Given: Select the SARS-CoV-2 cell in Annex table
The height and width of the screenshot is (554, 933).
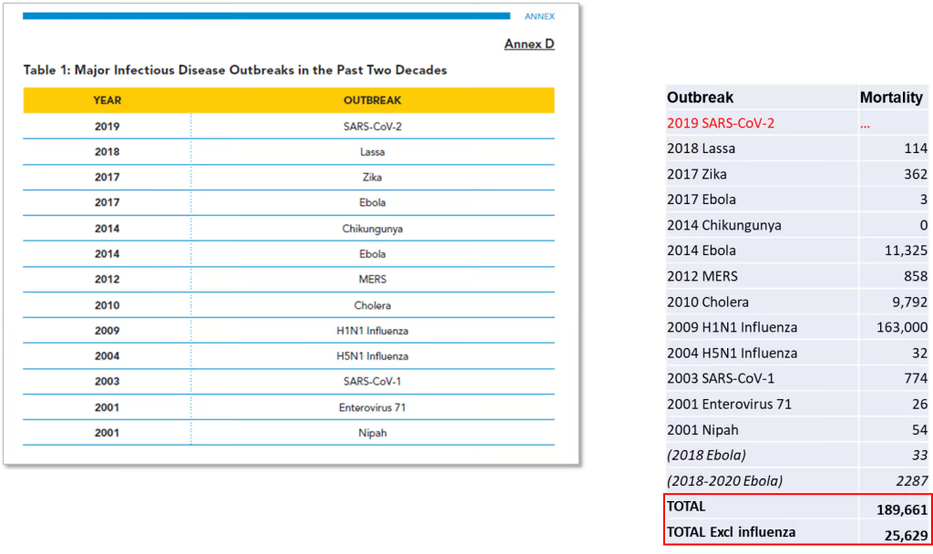Looking at the screenshot, I should [x=373, y=126].
